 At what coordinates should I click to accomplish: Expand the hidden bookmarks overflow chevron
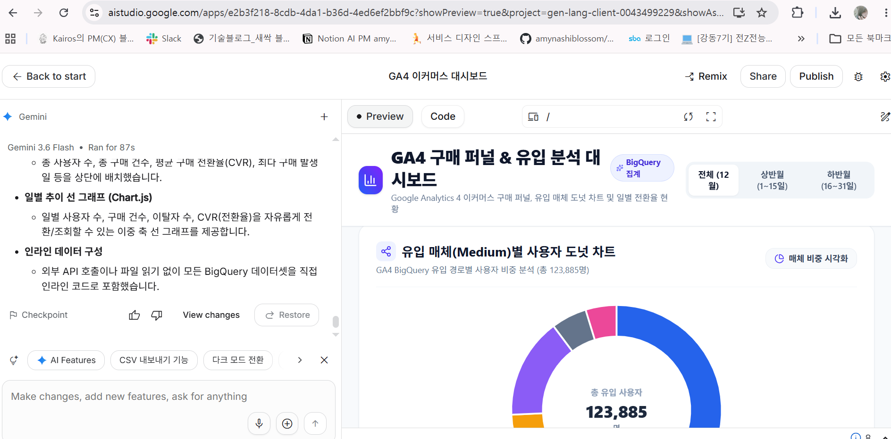coord(801,39)
